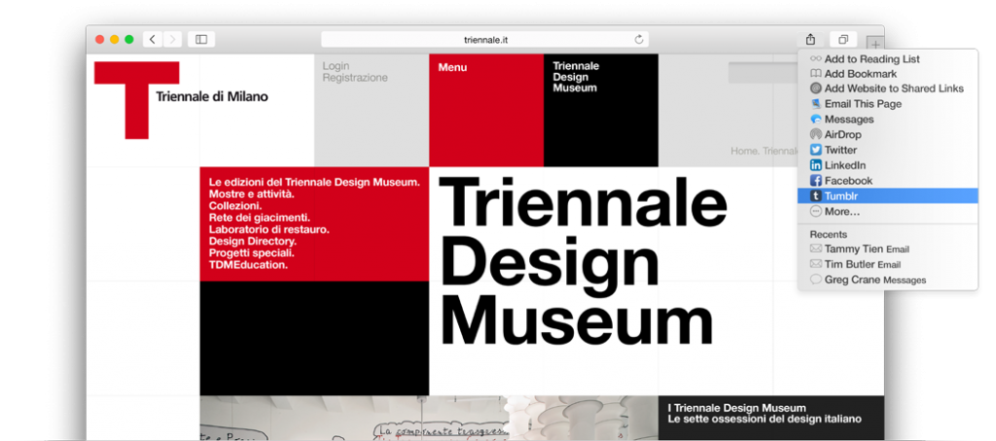
Task: Open a new tab with the plus button
Action: [875, 45]
